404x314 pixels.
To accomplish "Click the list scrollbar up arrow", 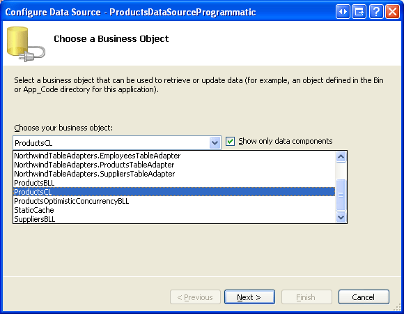I will pyautogui.click(x=341, y=156).
